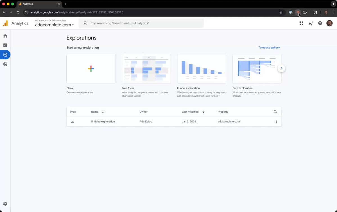The width and height of the screenshot is (337, 212).
Task: Click the Google Analytics logo
Action: pos(5,23)
